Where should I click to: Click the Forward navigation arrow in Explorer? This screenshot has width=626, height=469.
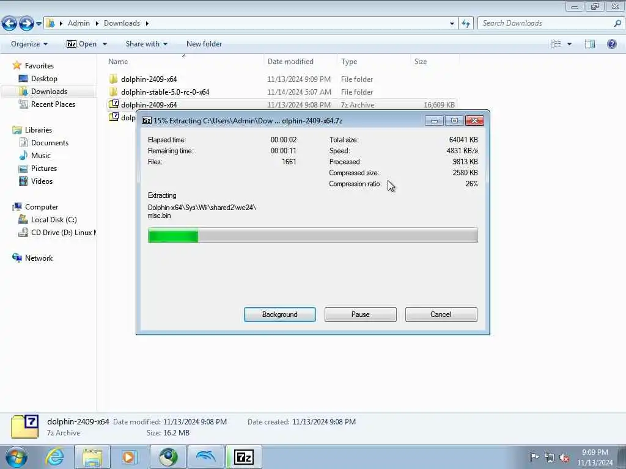(26, 24)
